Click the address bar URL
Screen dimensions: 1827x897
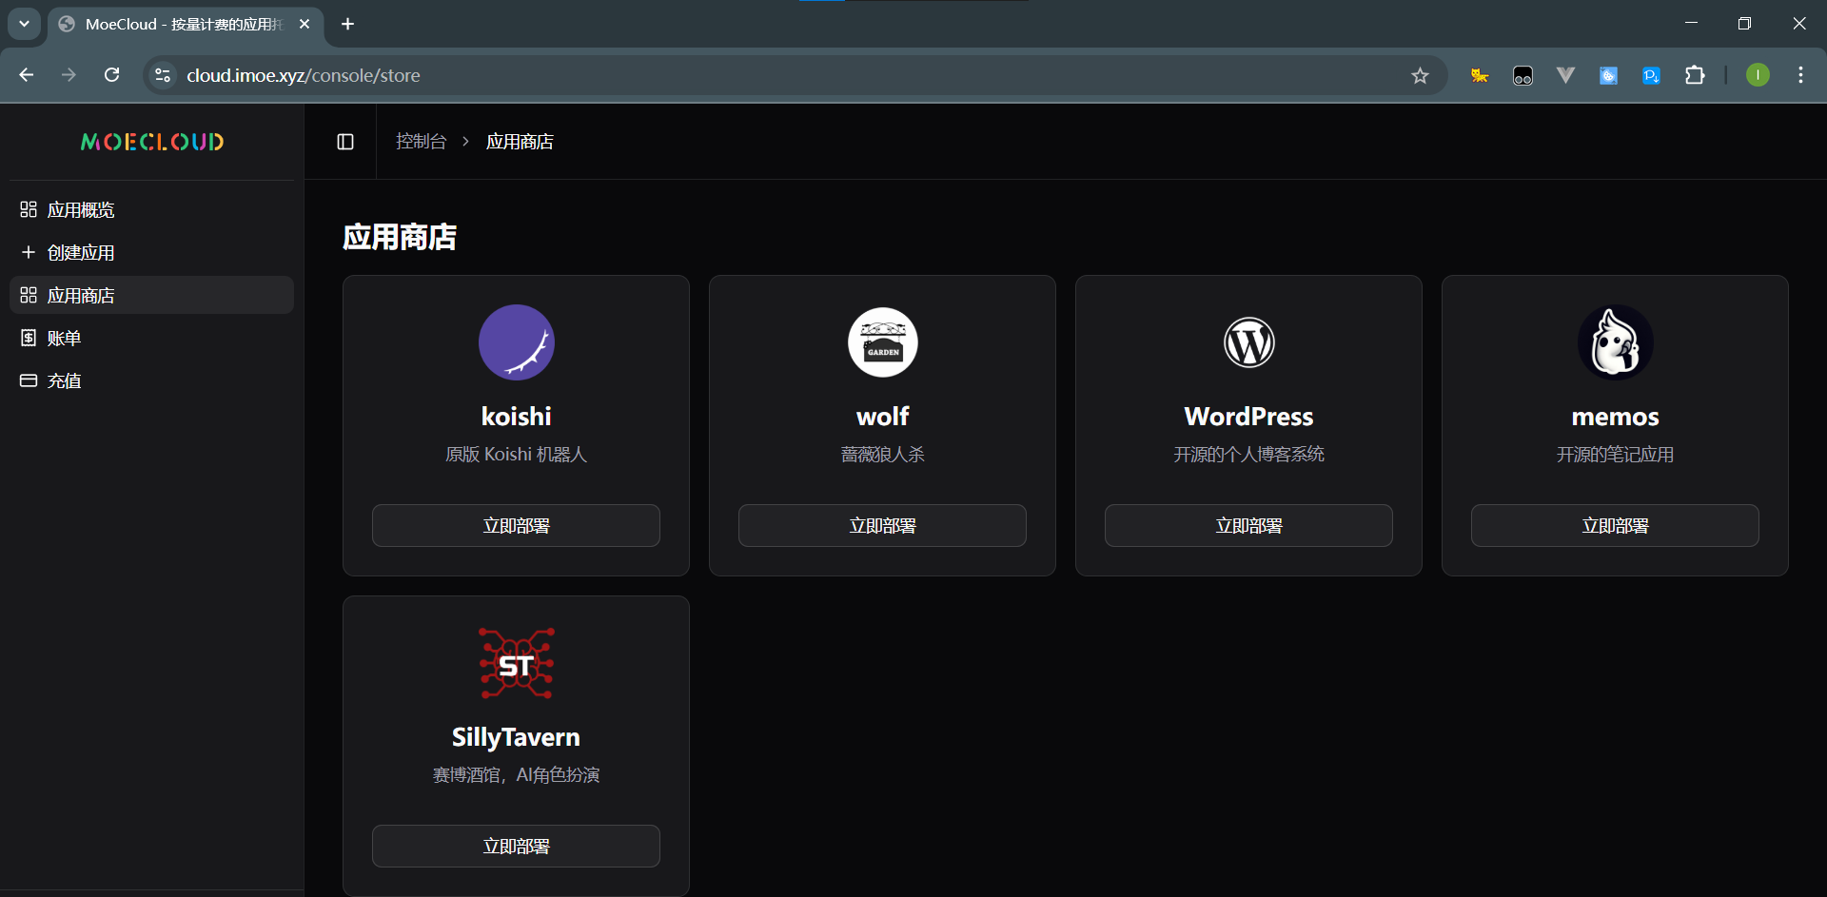pos(304,75)
